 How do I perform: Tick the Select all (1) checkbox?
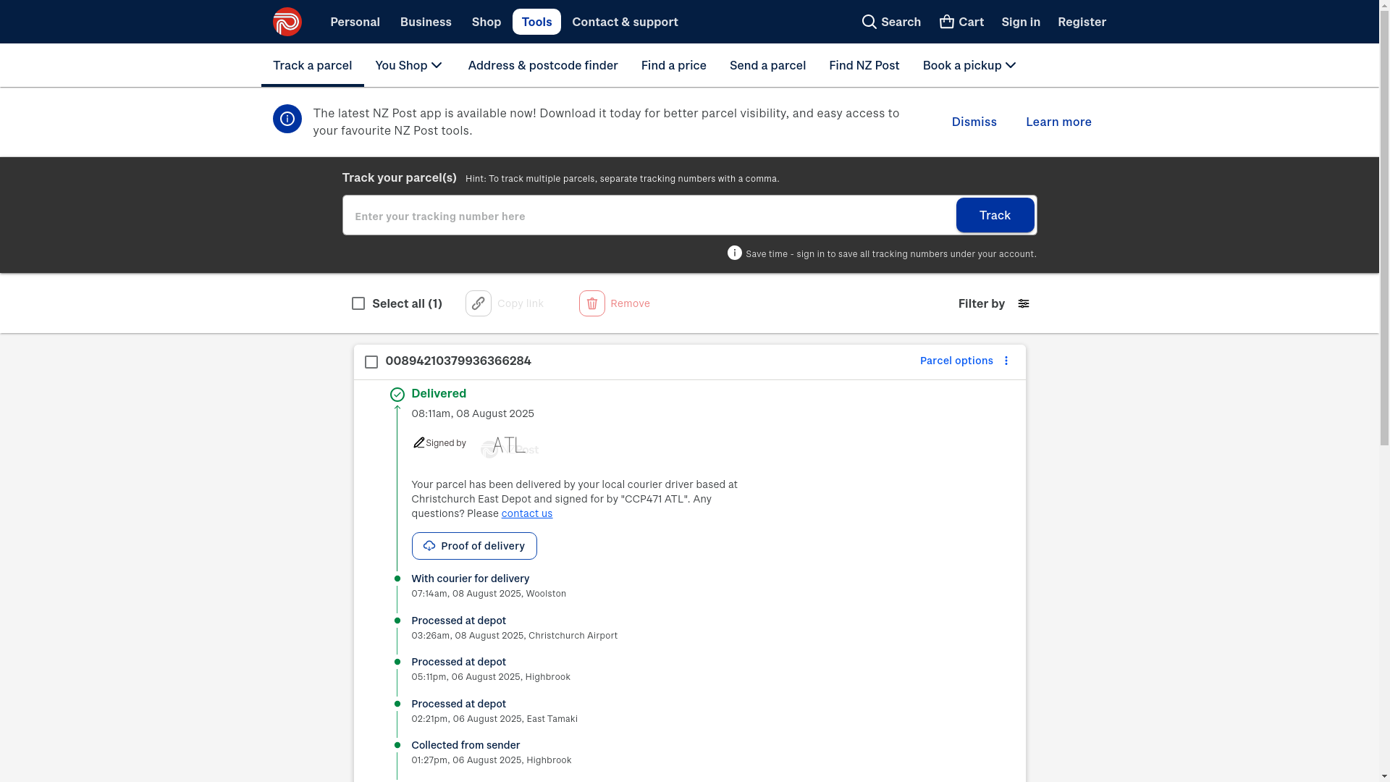click(358, 303)
